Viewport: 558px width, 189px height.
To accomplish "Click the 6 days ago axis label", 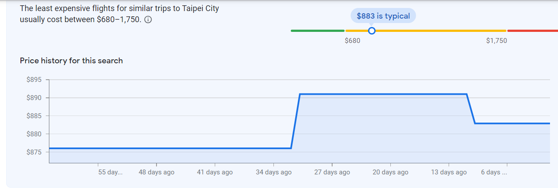I will coord(494,172).
